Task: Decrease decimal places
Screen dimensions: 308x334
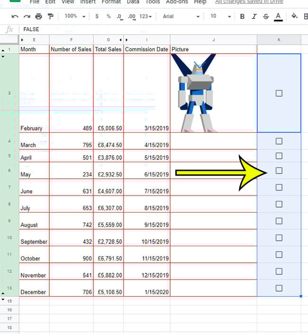Action: click(120, 17)
